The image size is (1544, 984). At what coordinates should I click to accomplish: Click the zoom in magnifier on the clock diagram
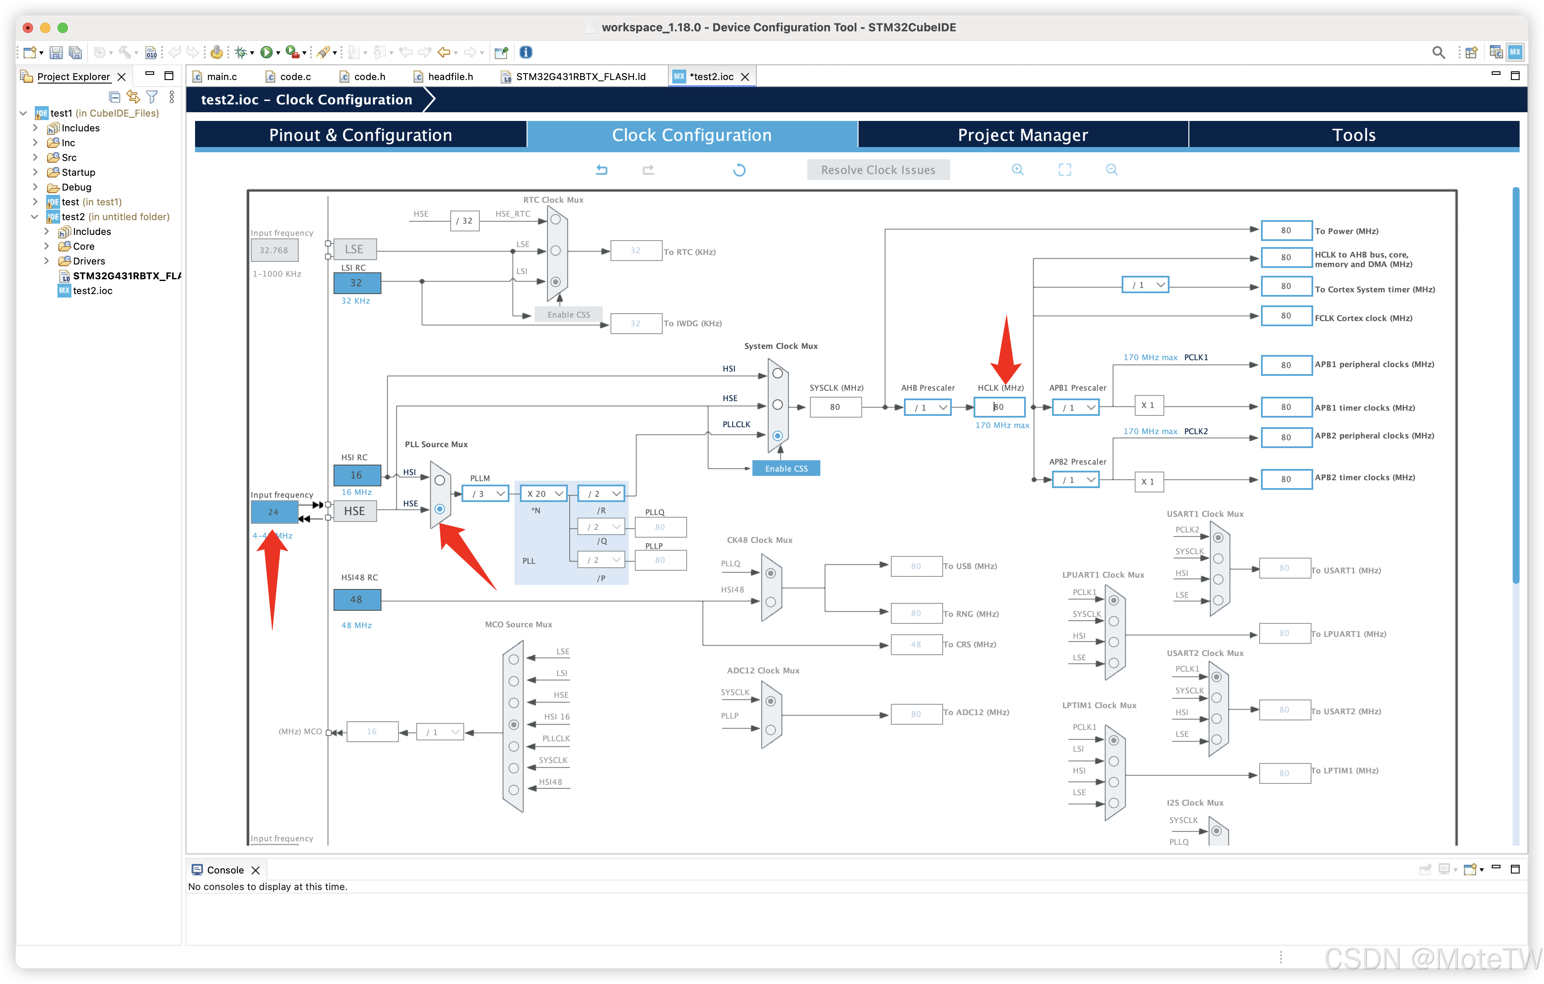tap(1018, 170)
